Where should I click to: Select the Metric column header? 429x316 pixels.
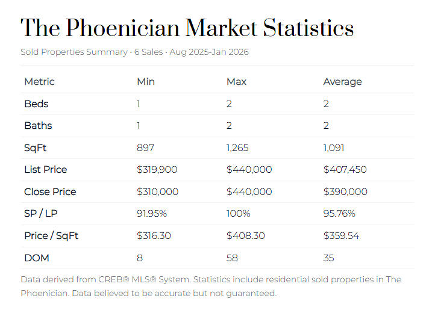pos(39,82)
